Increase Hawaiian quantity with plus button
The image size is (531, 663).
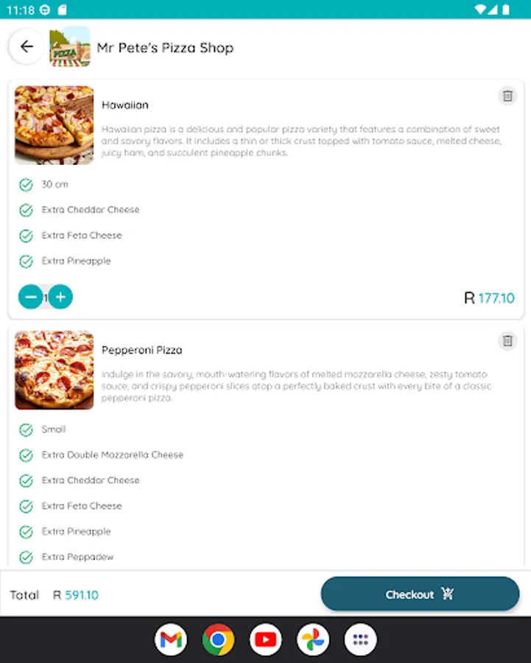pyautogui.click(x=60, y=297)
